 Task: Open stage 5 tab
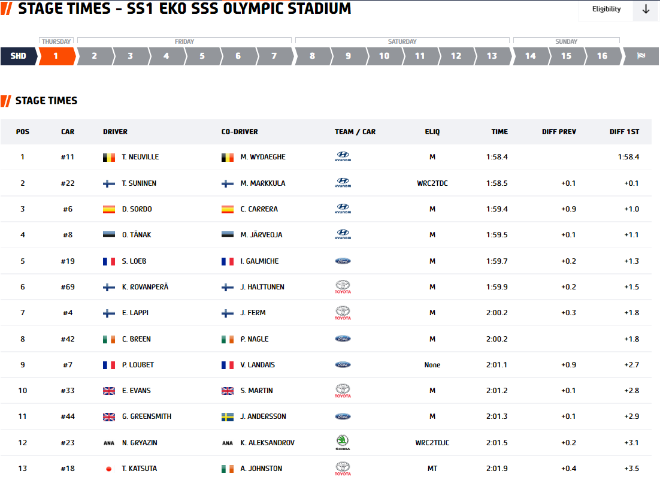click(202, 56)
